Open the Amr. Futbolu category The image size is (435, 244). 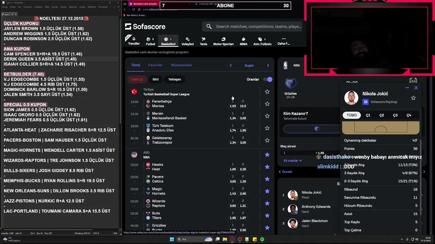[262, 41]
